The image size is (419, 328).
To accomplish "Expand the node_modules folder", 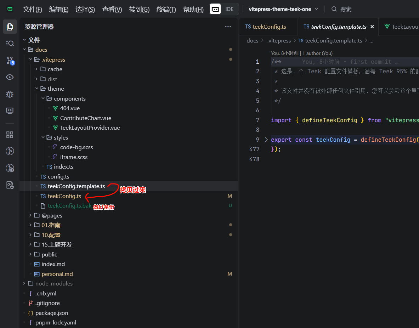I will 54,283.
